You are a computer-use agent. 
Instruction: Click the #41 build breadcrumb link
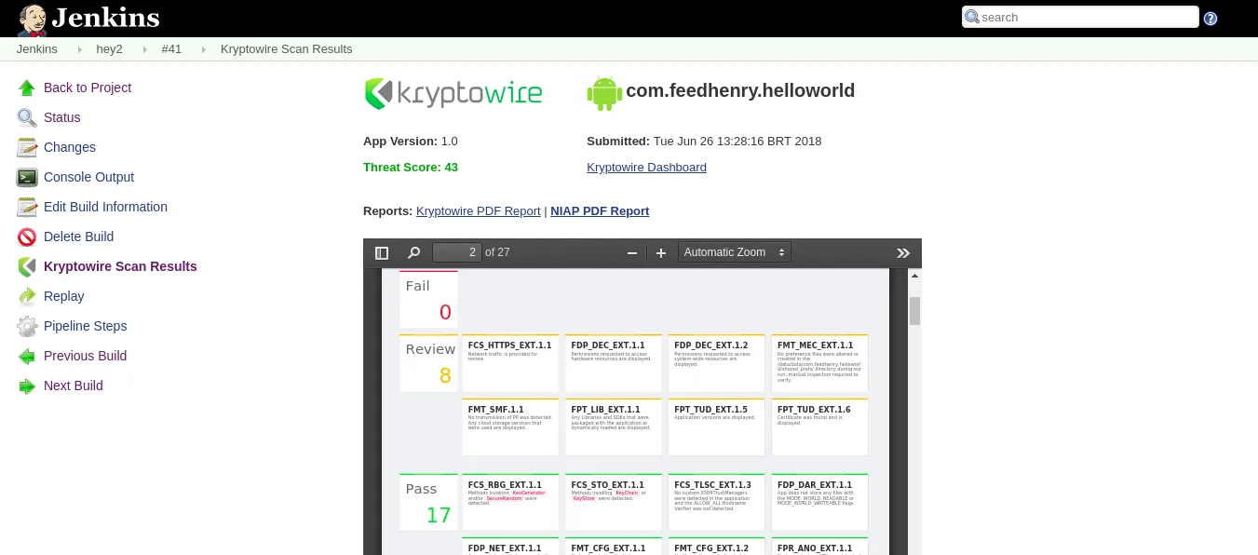pyautogui.click(x=171, y=49)
